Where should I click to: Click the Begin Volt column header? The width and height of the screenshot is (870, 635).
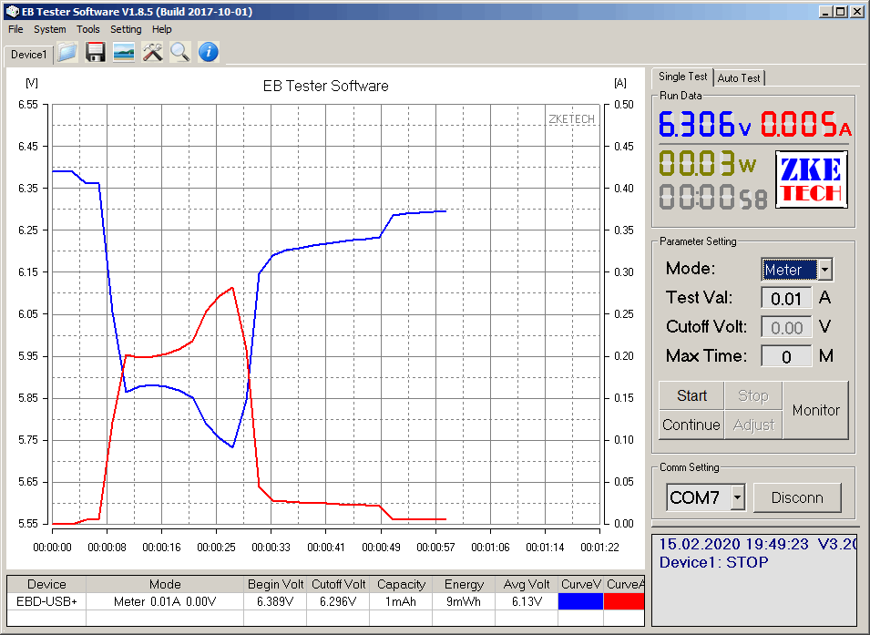point(275,585)
